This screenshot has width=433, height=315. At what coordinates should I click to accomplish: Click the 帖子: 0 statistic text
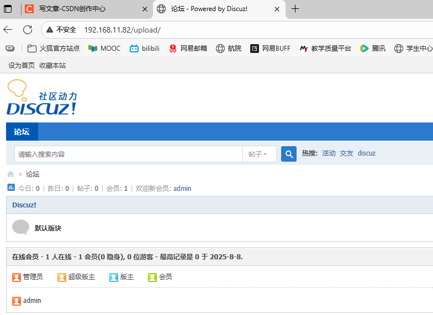pyautogui.click(x=87, y=189)
